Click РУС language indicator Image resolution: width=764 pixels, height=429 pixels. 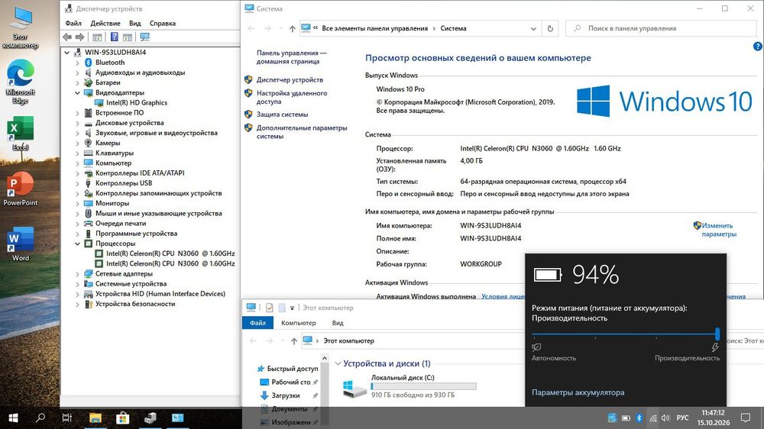pos(682,418)
